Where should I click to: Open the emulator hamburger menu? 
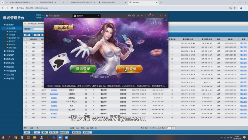(x=153, y=15)
